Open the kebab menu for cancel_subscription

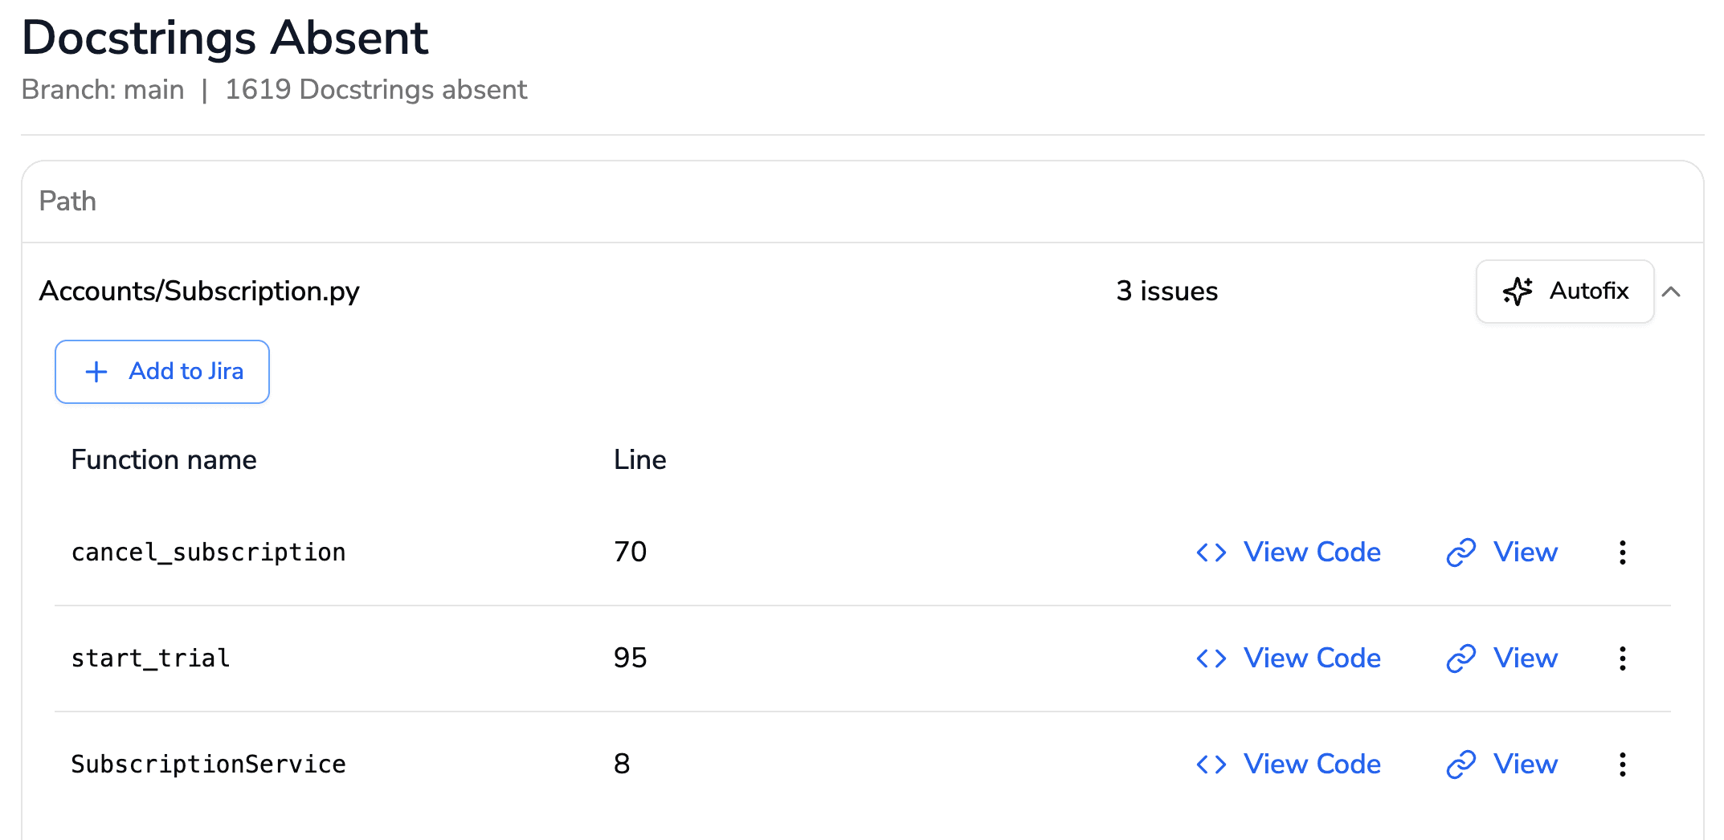click(1623, 552)
